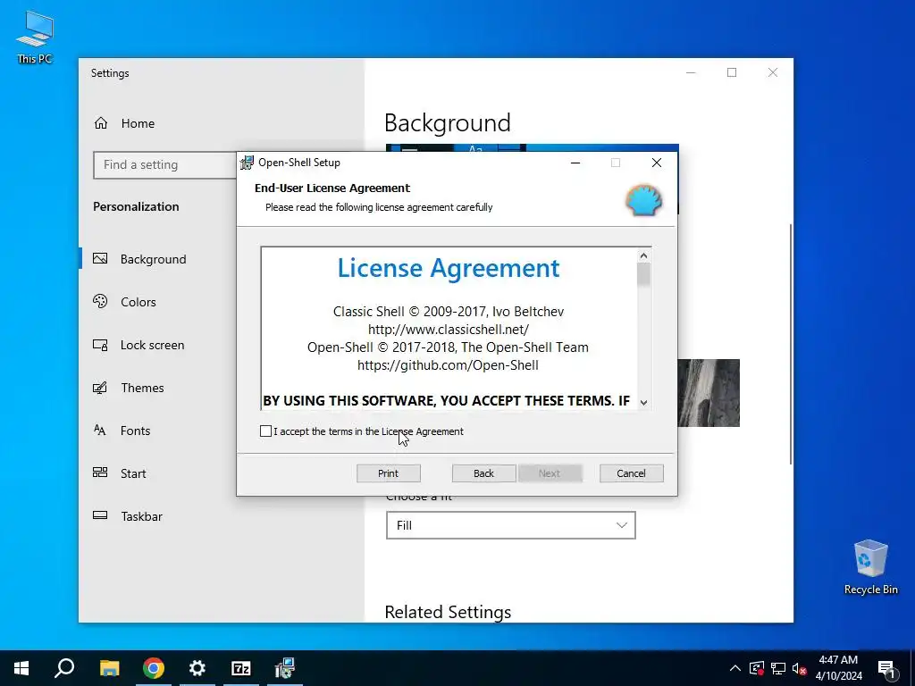
Task: Click the Lock screen monitor icon
Action: (100, 345)
